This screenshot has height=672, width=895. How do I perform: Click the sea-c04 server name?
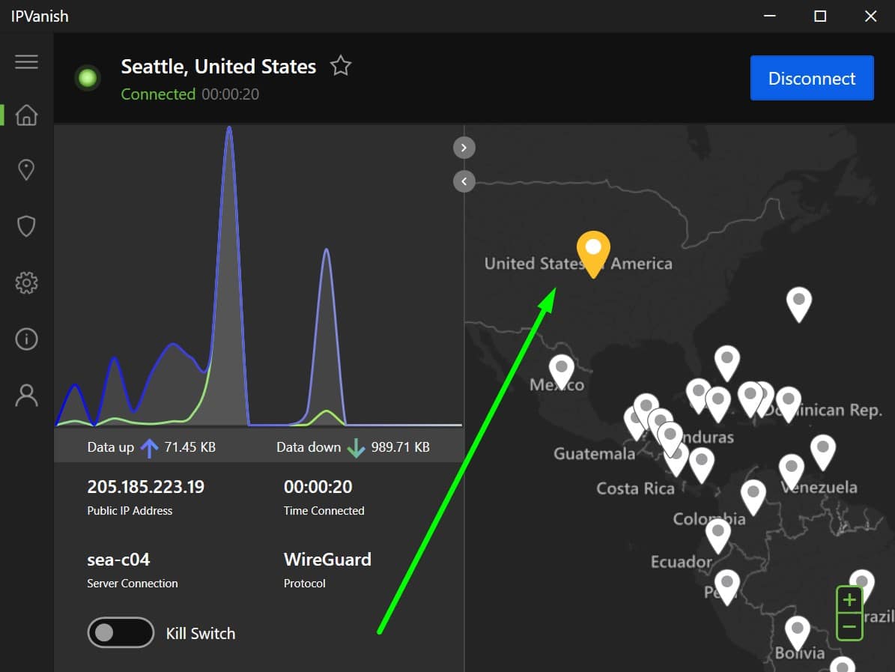click(118, 560)
